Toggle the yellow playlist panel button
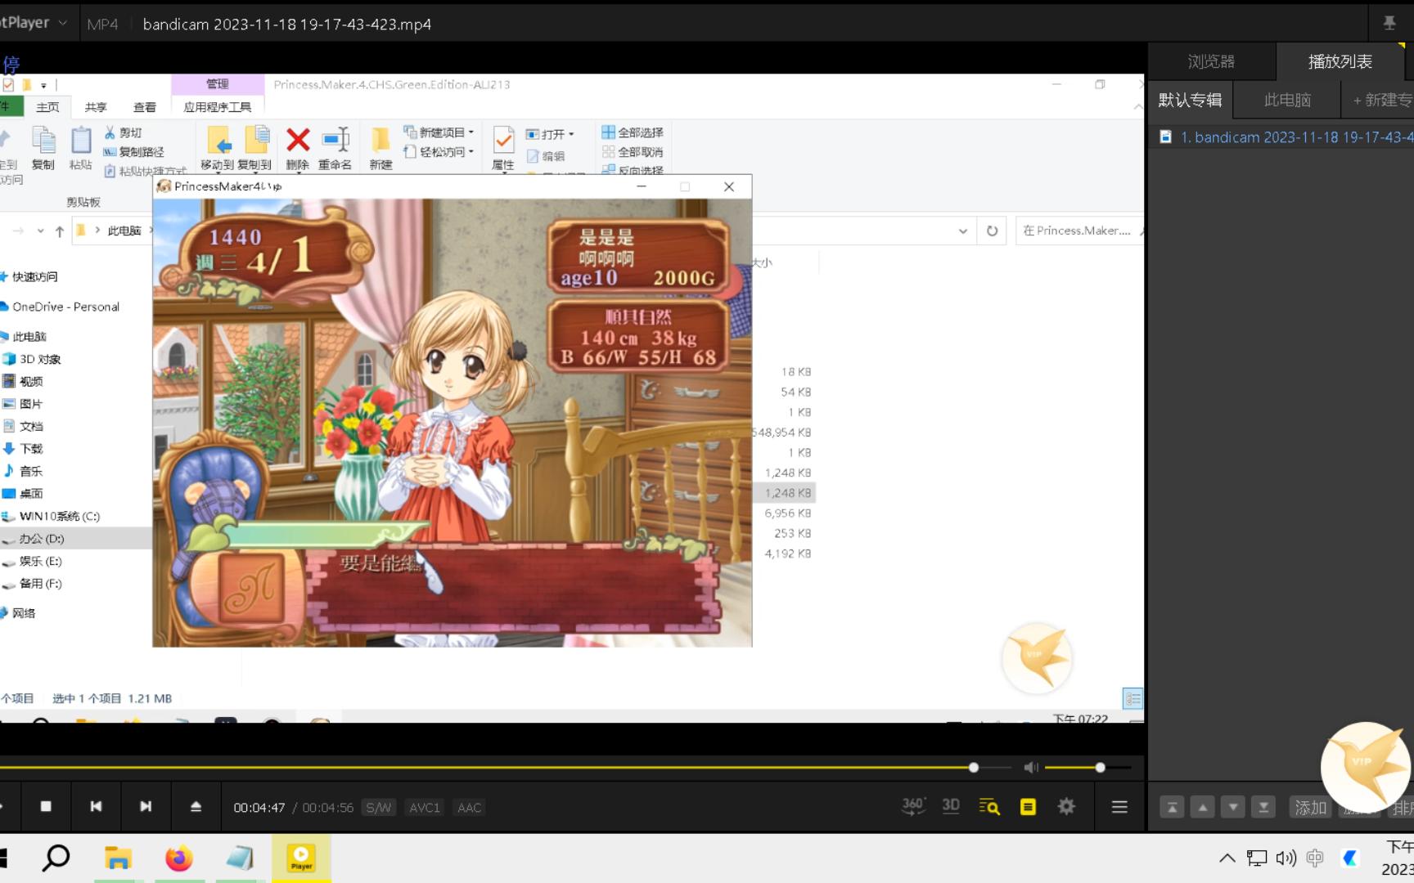This screenshot has height=883, width=1414. pos(1028,807)
